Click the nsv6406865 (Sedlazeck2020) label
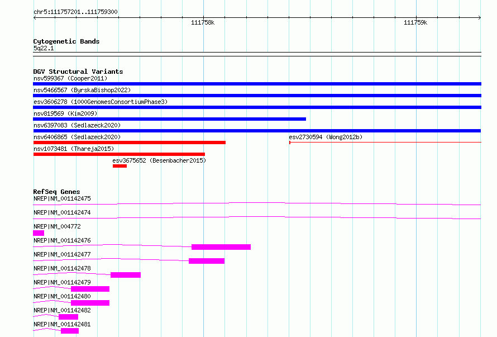 click(x=77, y=137)
